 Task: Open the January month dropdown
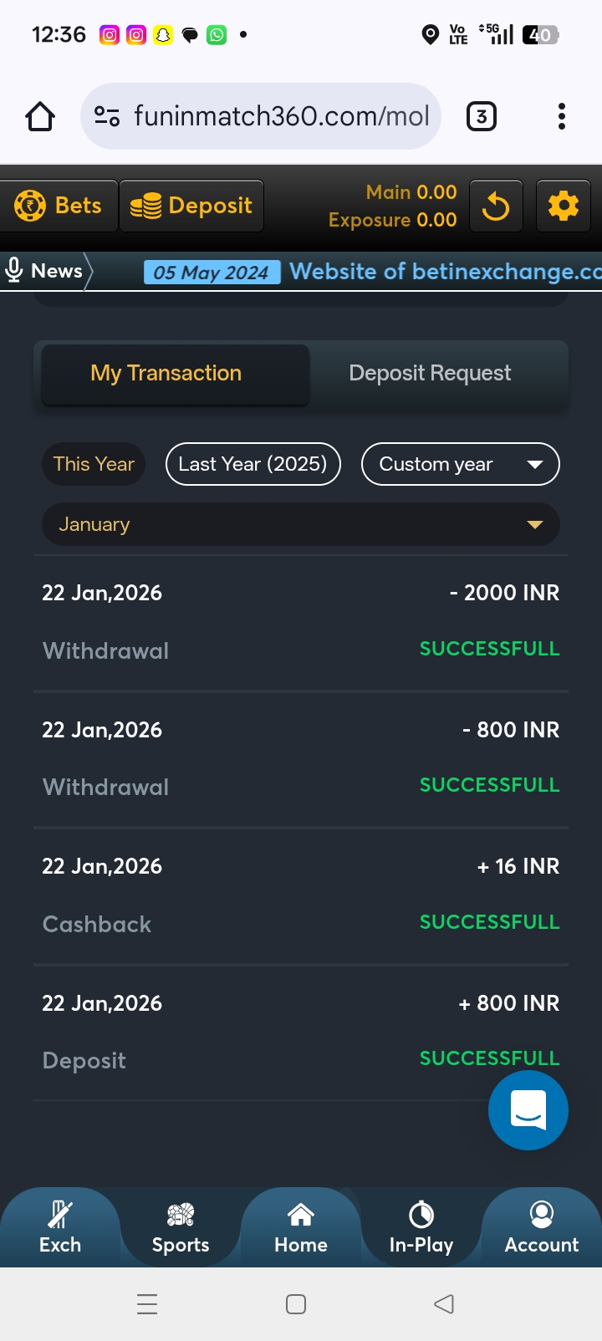coord(301,524)
